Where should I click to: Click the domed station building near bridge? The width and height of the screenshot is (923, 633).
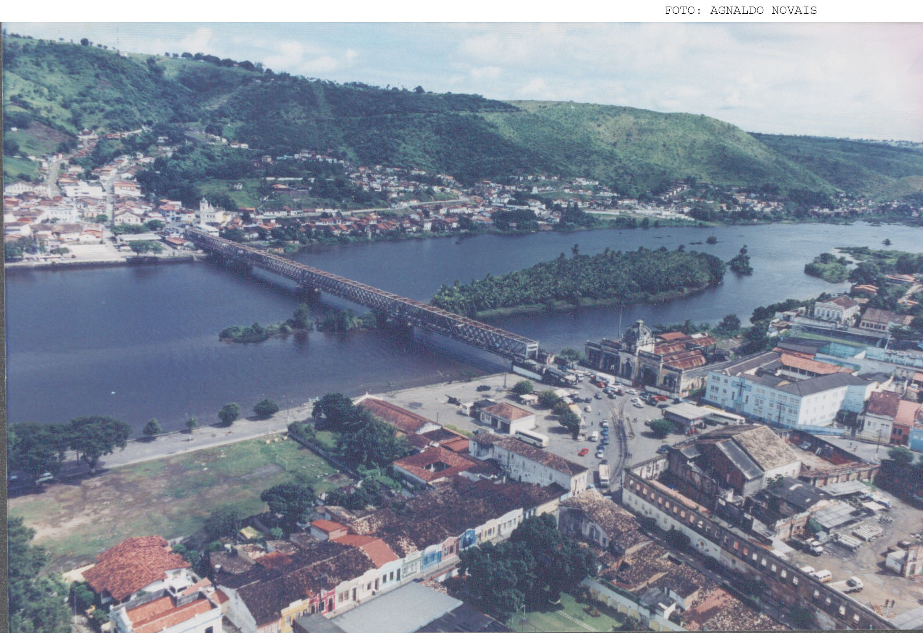coord(638,352)
